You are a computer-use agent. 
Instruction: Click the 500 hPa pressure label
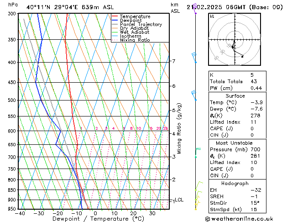[13, 100]
